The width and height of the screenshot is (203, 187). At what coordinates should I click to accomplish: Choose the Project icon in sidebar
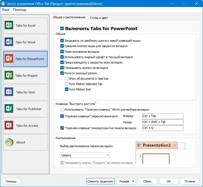coord(9,75)
